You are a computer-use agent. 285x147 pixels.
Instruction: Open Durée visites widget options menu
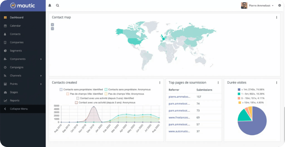point(277,83)
